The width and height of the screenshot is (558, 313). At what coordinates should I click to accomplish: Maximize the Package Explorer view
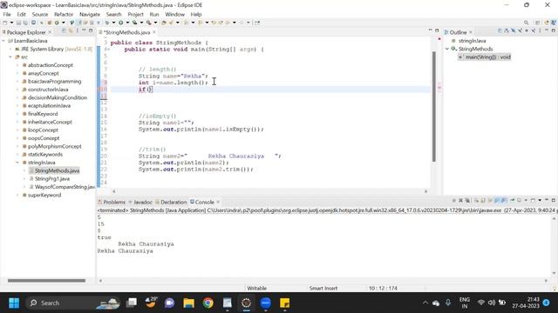pos(91,30)
